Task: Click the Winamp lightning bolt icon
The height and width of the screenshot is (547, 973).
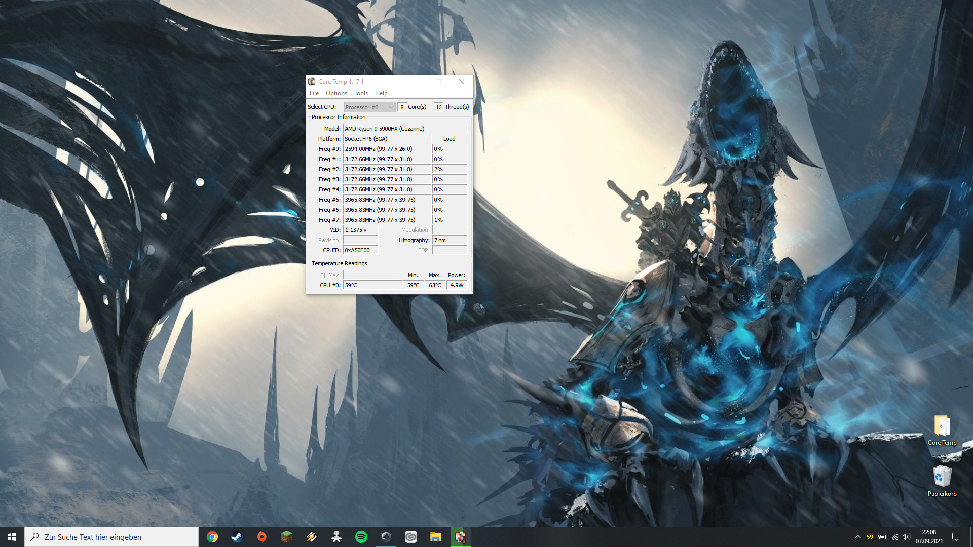Action: tap(312, 537)
